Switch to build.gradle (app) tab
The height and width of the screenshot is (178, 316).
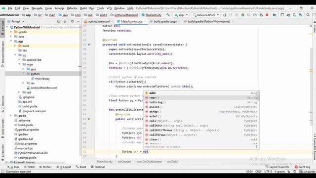(x=165, y=21)
